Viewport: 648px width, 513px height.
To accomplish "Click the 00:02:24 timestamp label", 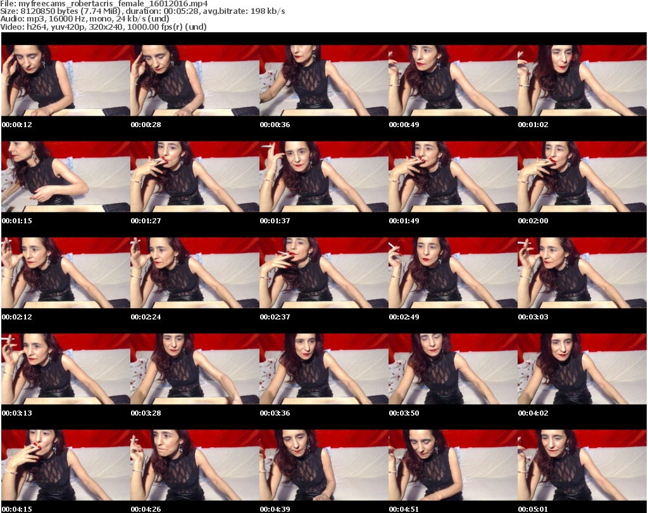I will 146,317.
